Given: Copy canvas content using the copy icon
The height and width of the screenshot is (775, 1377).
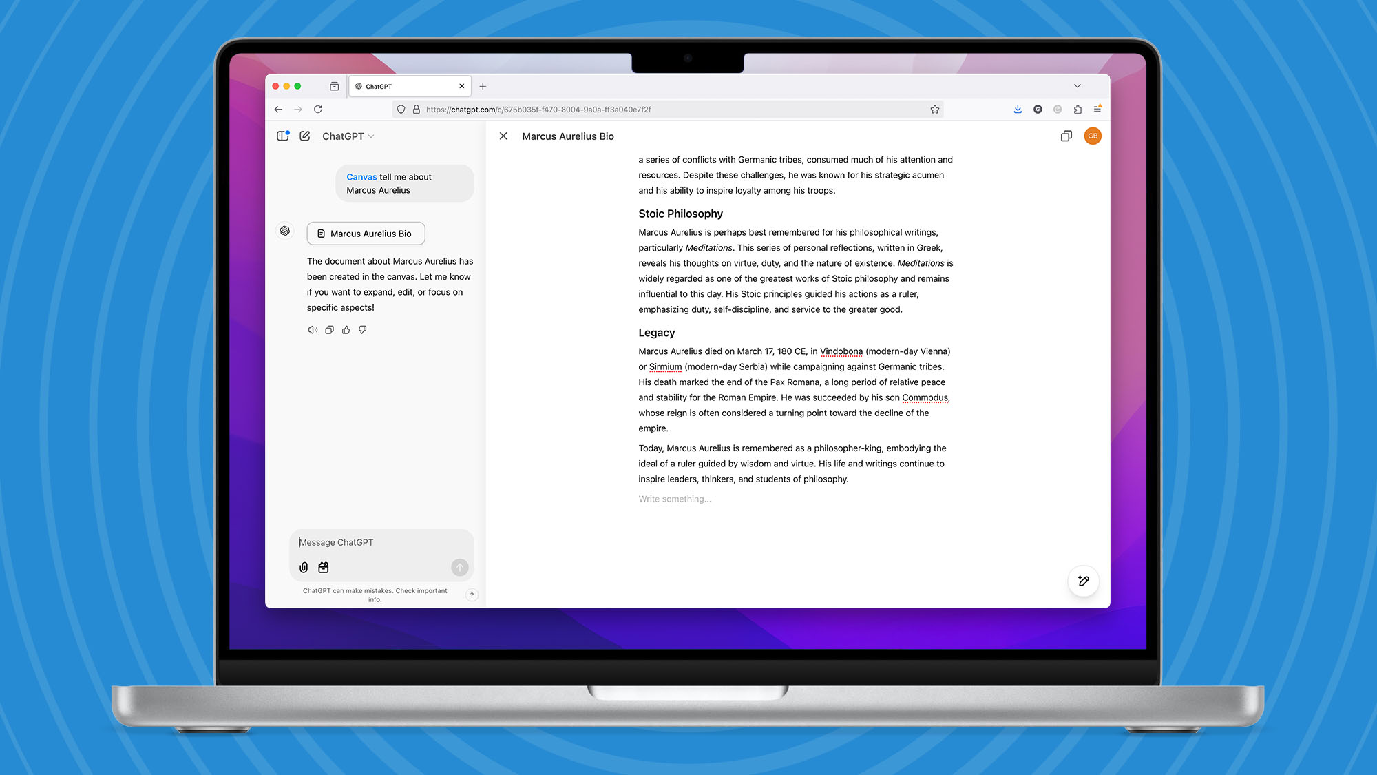Looking at the screenshot, I should pyautogui.click(x=1066, y=136).
